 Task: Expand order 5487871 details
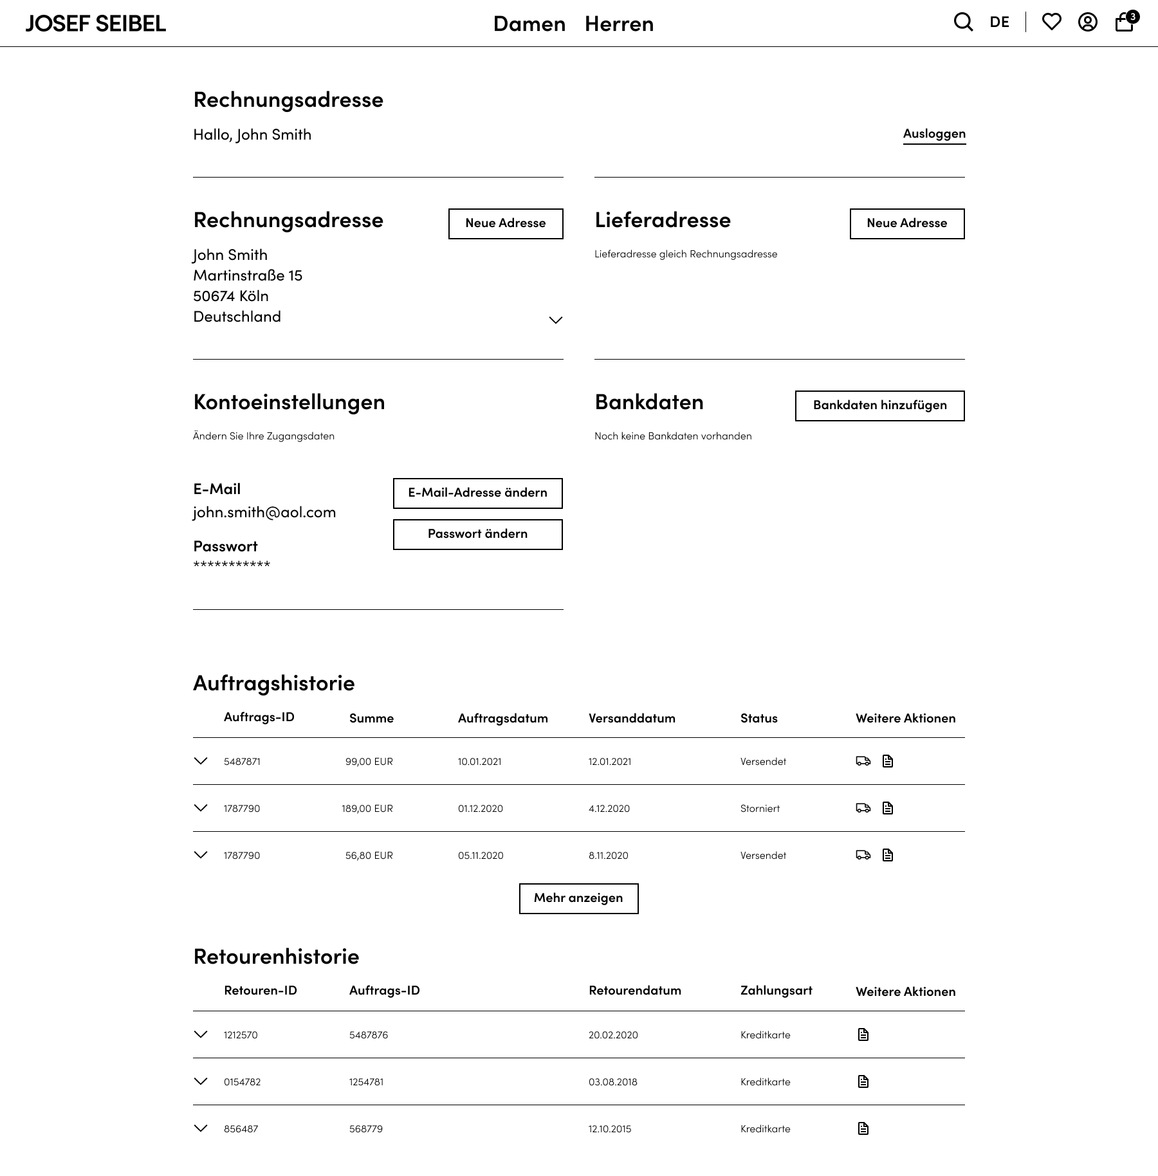click(x=201, y=761)
